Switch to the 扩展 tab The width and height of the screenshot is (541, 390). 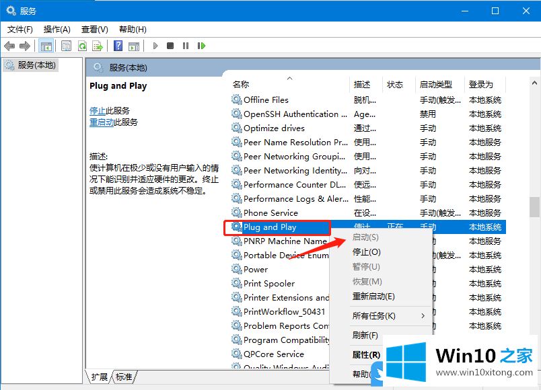tap(100, 377)
